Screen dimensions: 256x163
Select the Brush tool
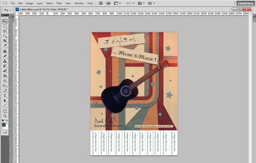(x=5, y=56)
